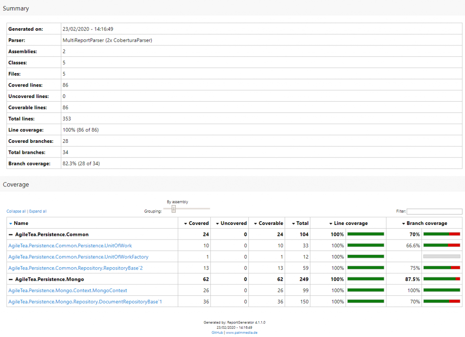
Task: Click the gray branch bar for UnitOfWorkFactory
Action: click(442, 256)
